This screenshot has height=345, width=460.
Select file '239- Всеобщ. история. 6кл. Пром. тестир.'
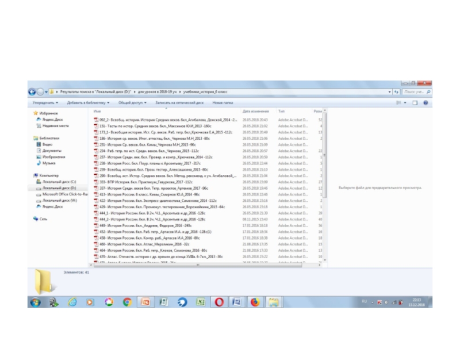[154, 170]
